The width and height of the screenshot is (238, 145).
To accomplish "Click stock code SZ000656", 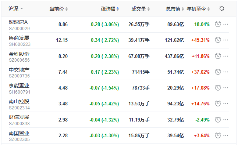I will coord(19,60).
